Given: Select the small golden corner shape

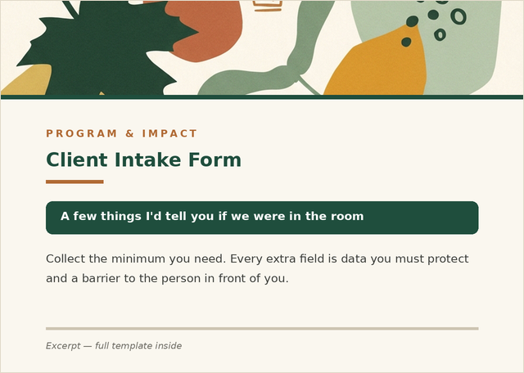Looking at the screenshot, I should click(27, 80).
